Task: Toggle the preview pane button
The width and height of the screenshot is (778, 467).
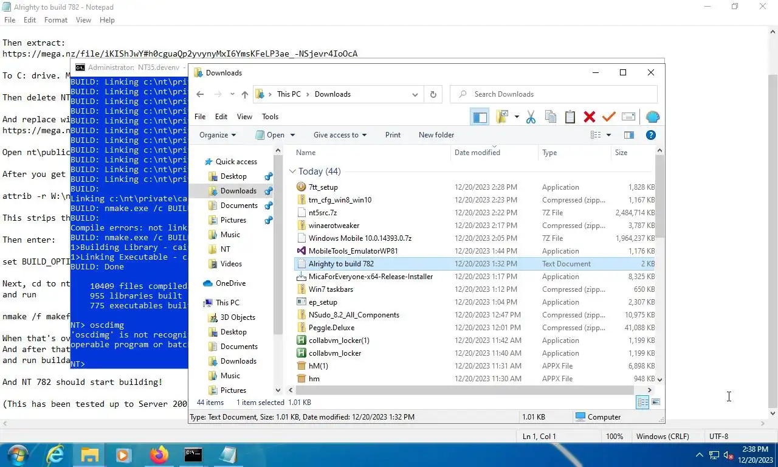Action: [629, 135]
